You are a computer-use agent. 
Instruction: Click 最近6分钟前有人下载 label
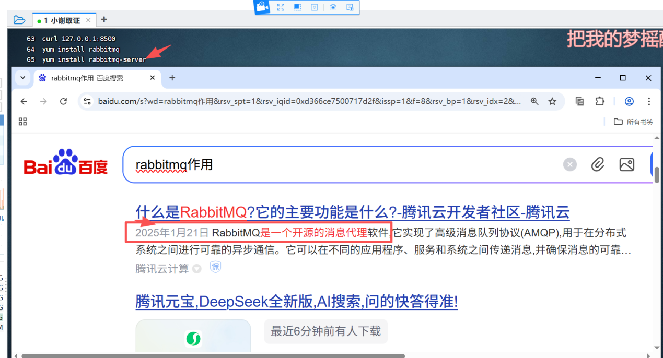point(325,331)
